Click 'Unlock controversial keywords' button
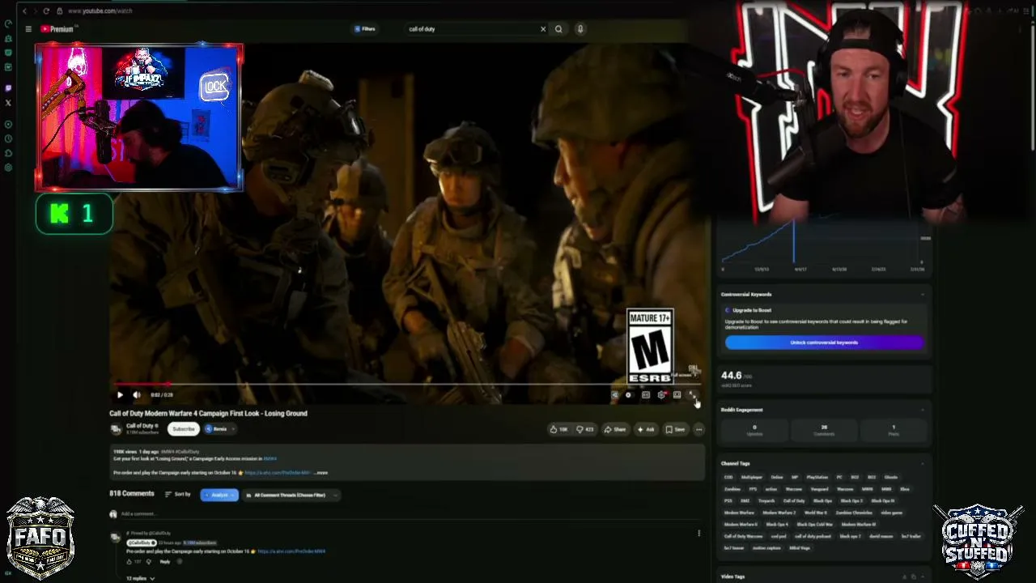 [x=824, y=343]
